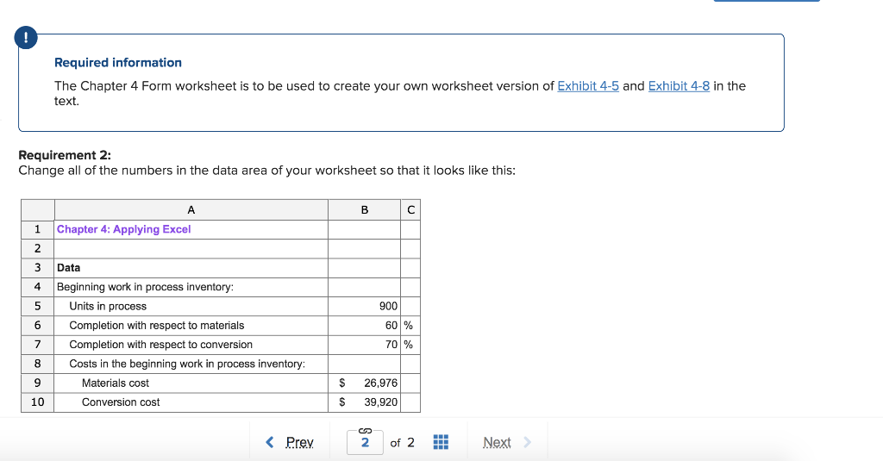Click the percent sign in row 7

[x=408, y=345]
